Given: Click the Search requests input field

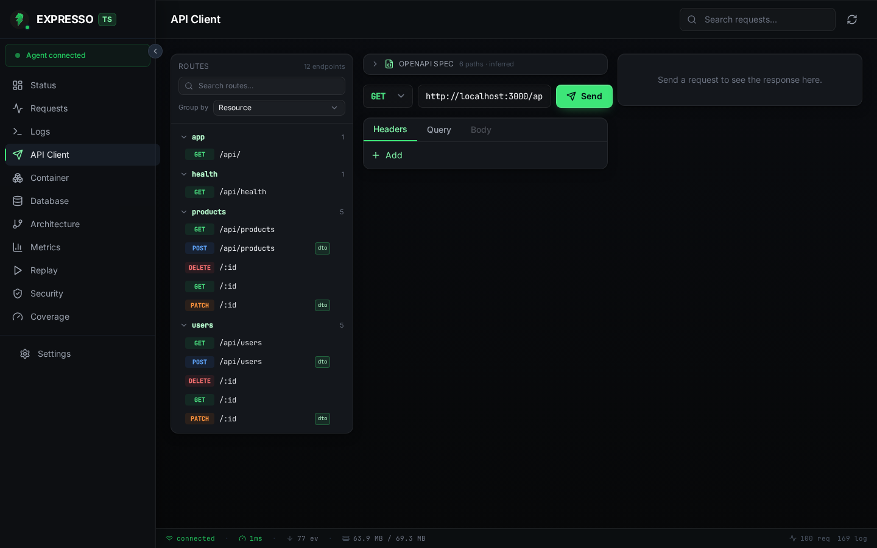Looking at the screenshot, I should coord(758,19).
